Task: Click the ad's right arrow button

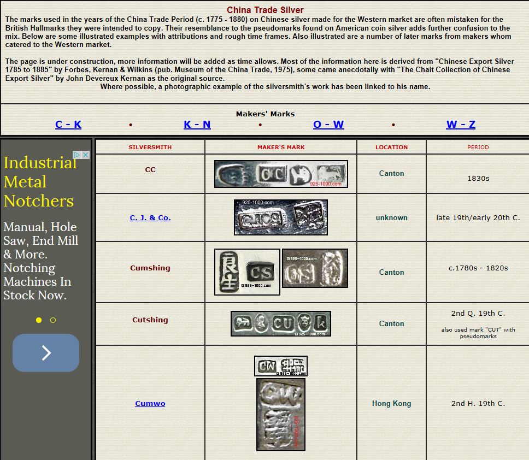Action: (x=46, y=353)
